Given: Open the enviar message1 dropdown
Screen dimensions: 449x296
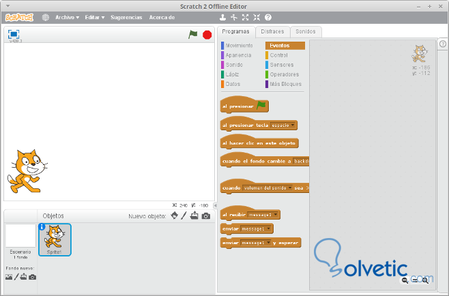Looking at the screenshot, I should tap(256, 228).
